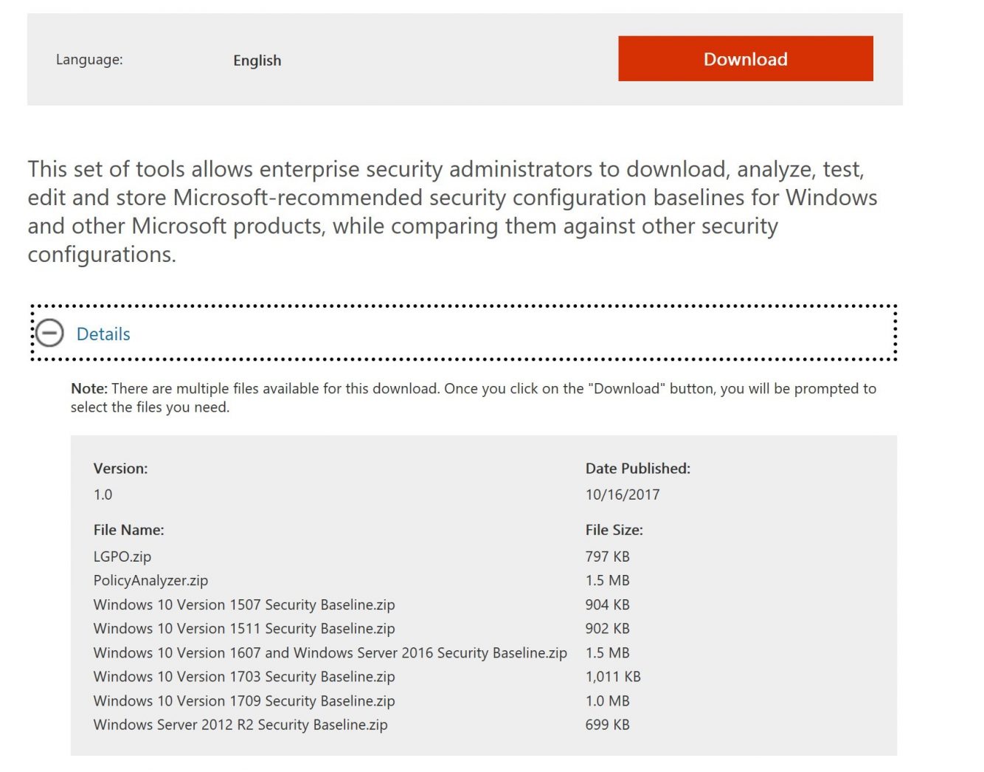984x772 pixels.
Task: Click the 797 KB size for LGPO.zip
Action: click(x=607, y=556)
